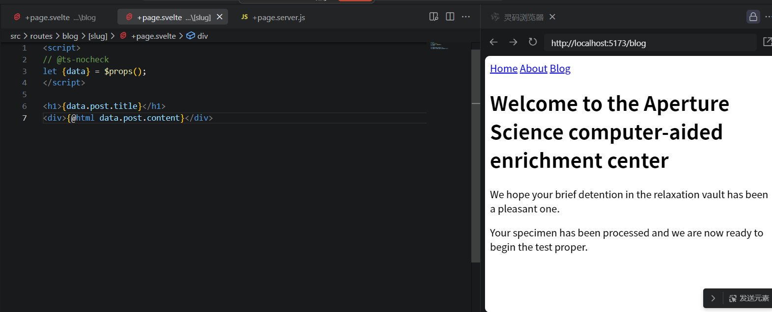Collapse the floating toolbar with chevron
772x312 pixels.
tap(713, 298)
